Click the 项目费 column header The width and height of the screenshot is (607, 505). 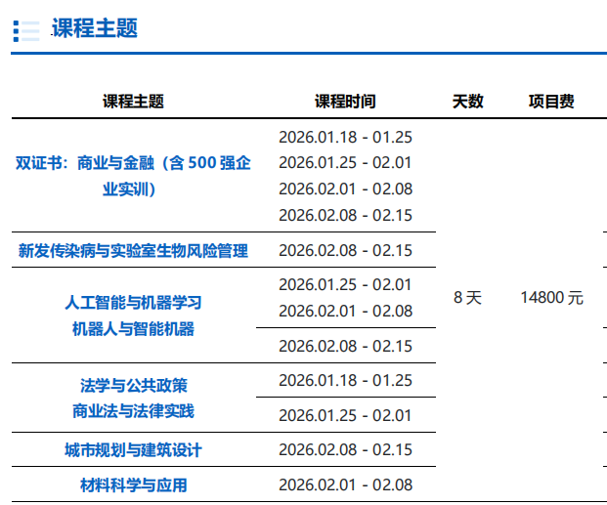click(x=551, y=101)
